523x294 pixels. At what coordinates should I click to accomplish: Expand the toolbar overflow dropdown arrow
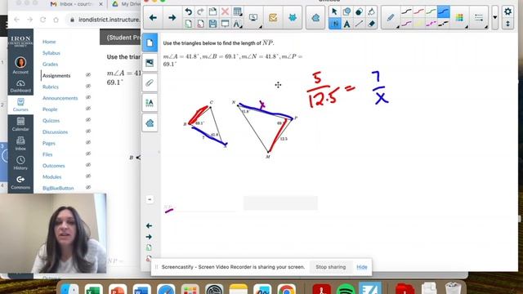pyautogui.click(x=495, y=18)
